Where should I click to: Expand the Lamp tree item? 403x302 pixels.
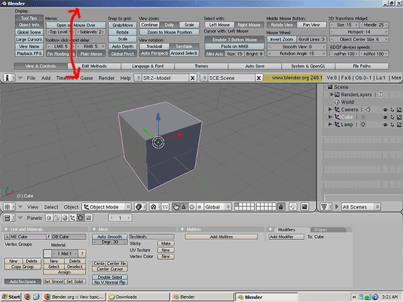[x=330, y=125]
